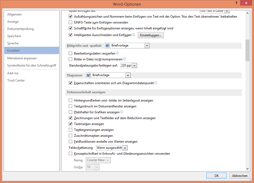Open the Diagramm Briefvorlage dropdown arrow
Image resolution: width=254 pixels, height=183 pixels.
point(128,75)
